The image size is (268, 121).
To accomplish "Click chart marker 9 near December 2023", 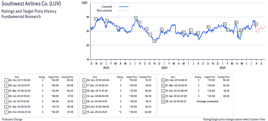I will [162, 29].
